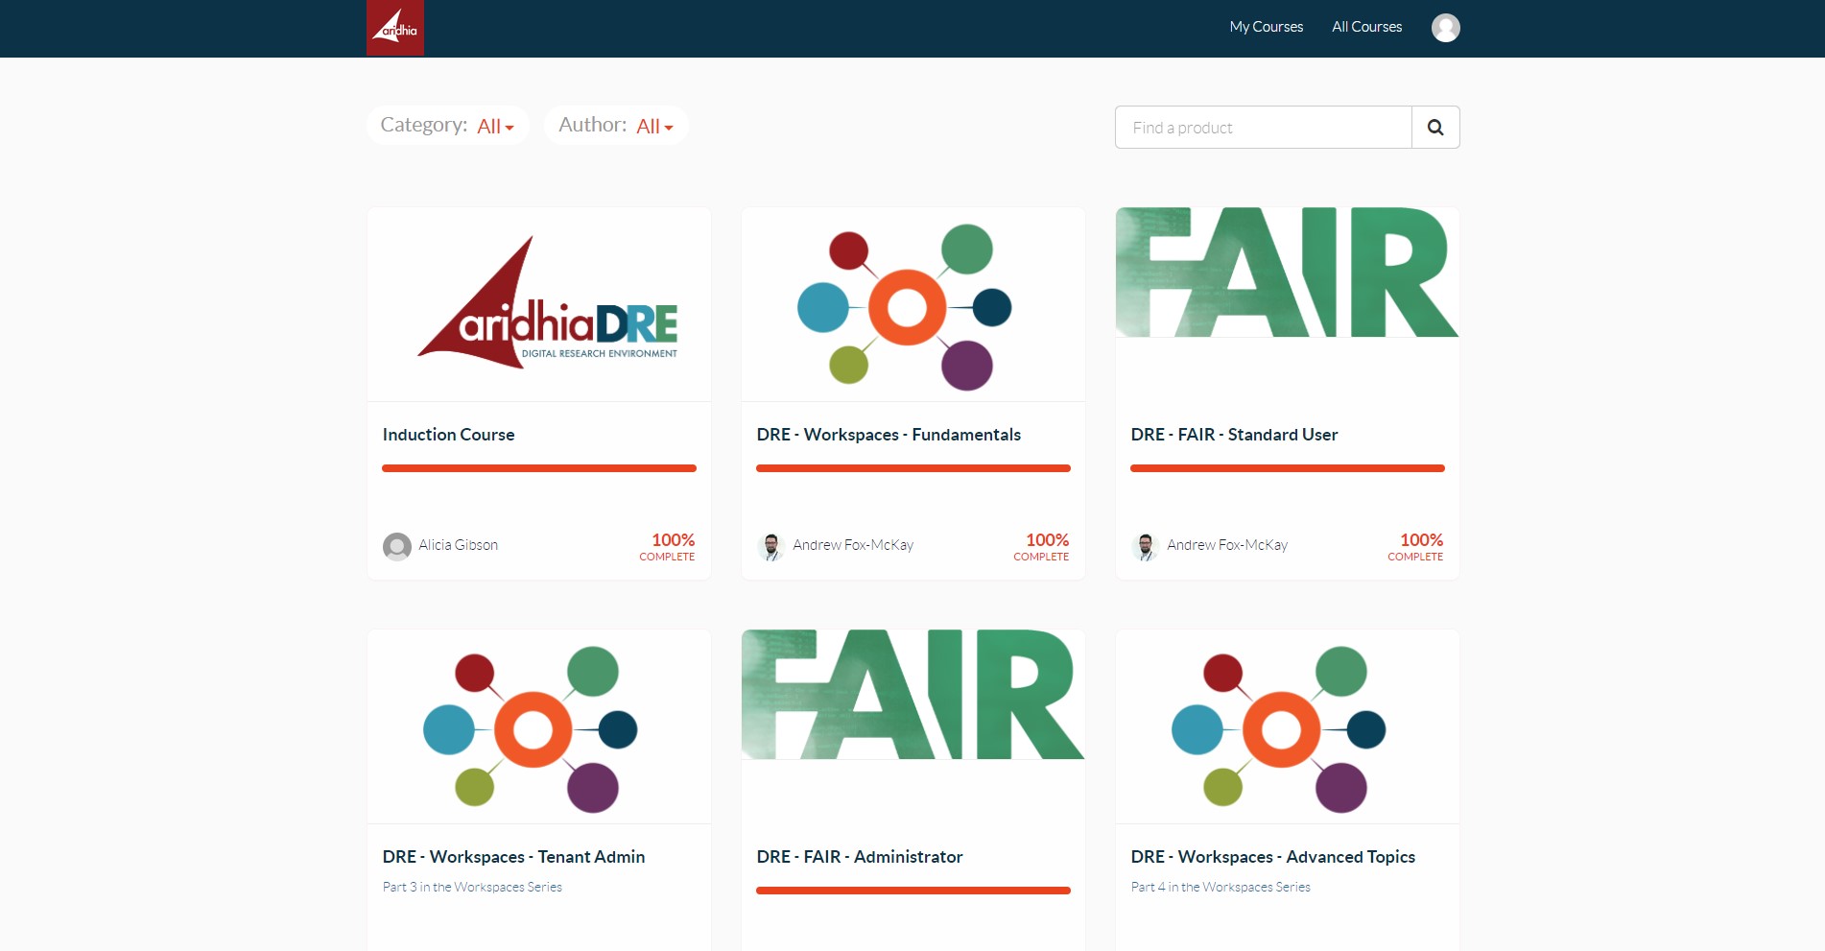Click FAIR Administrator progress bar
1825x951 pixels.
pos(913,891)
